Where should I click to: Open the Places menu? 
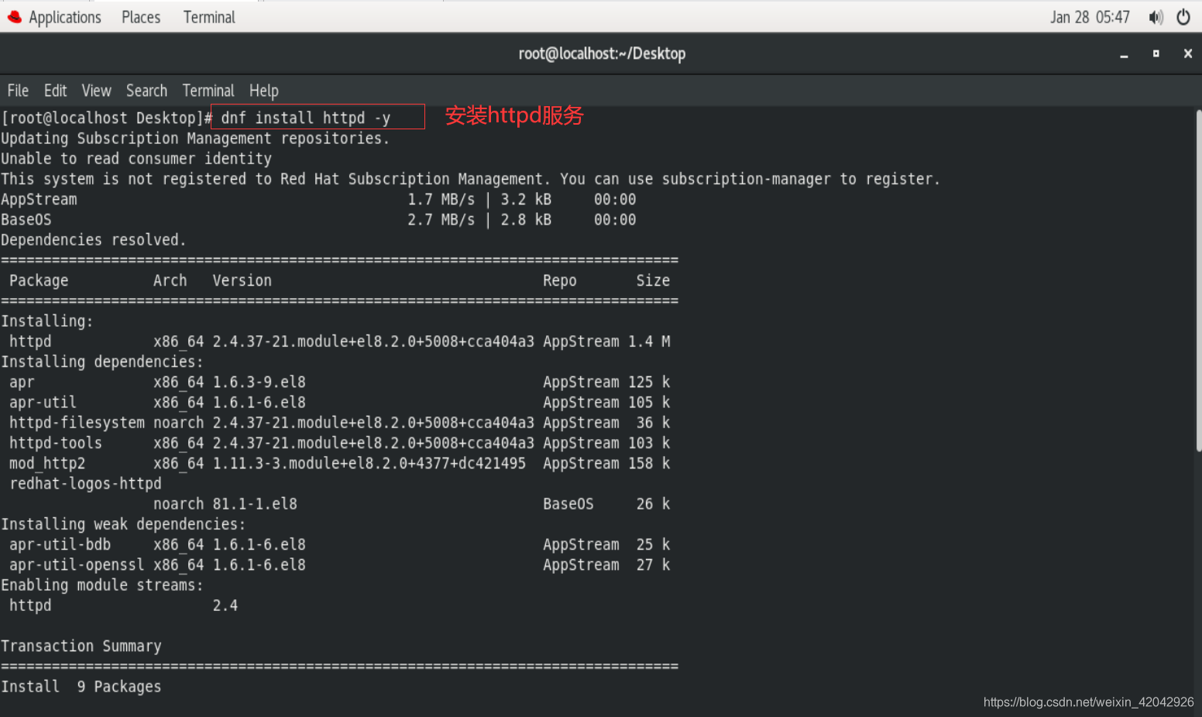pos(141,17)
